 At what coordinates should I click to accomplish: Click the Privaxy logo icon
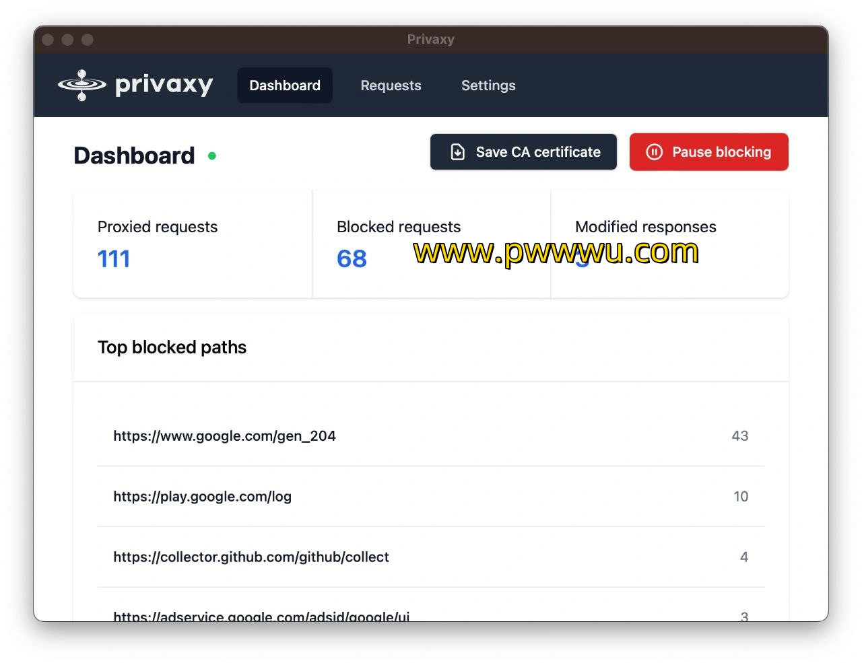(81, 85)
